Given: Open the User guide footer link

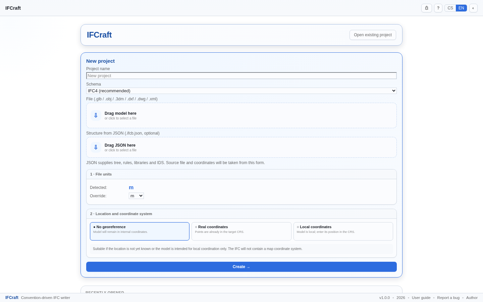Looking at the screenshot, I should 421,298.
